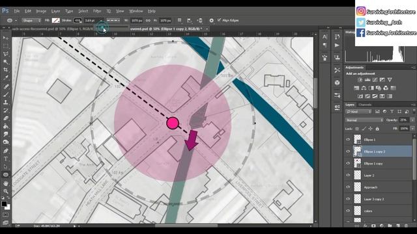Select the Paint Bucket tool
This screenshot has height=234, width=417.
coord(6,126)
